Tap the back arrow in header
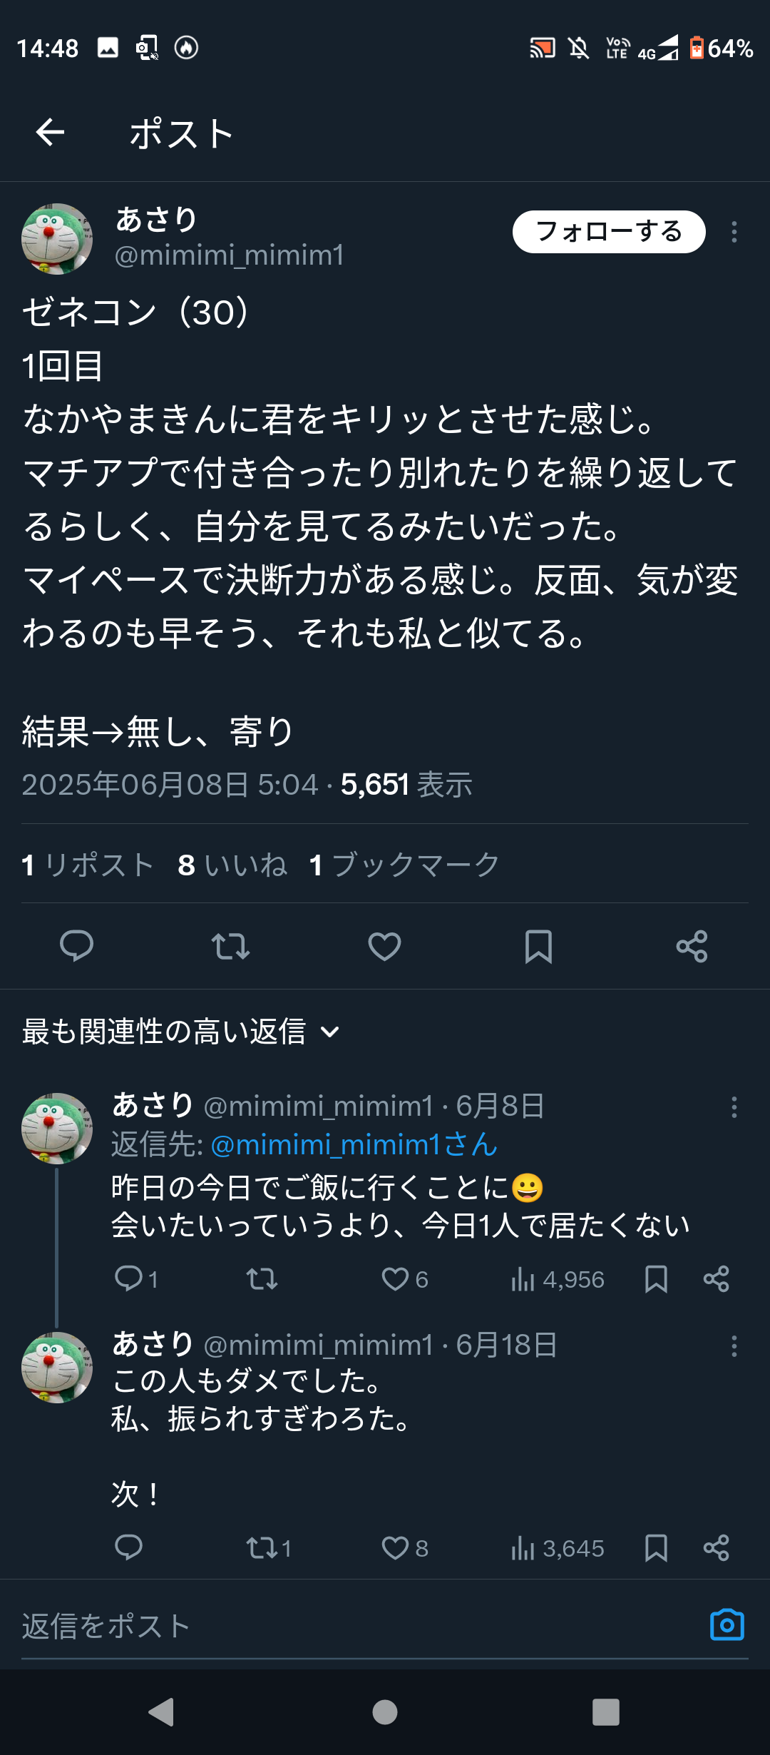770x1755 pixels. point(50,133)
